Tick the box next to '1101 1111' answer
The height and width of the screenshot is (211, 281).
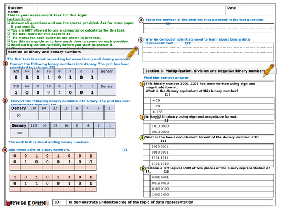pos(147,158)
